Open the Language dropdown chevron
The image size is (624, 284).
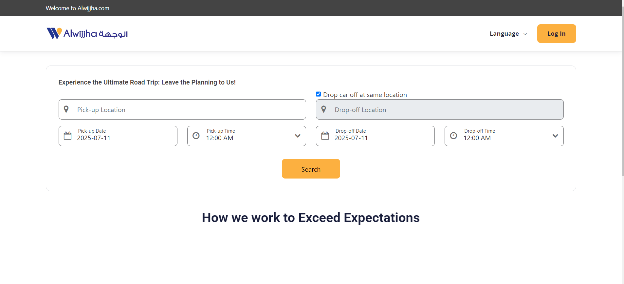click(525, 34)
